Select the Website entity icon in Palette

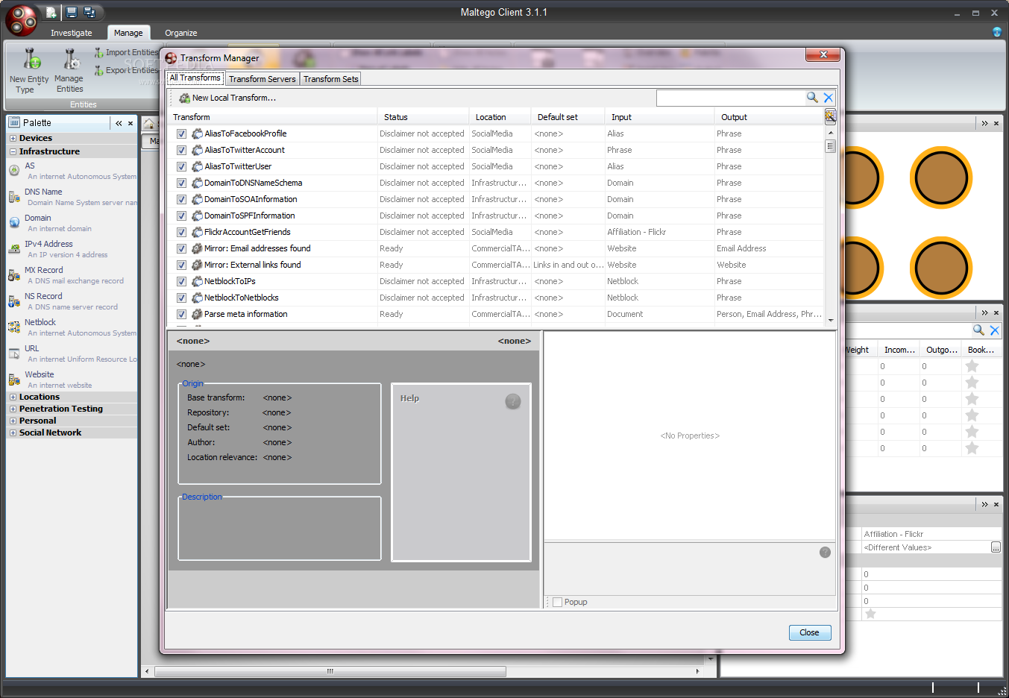[14, 380]
